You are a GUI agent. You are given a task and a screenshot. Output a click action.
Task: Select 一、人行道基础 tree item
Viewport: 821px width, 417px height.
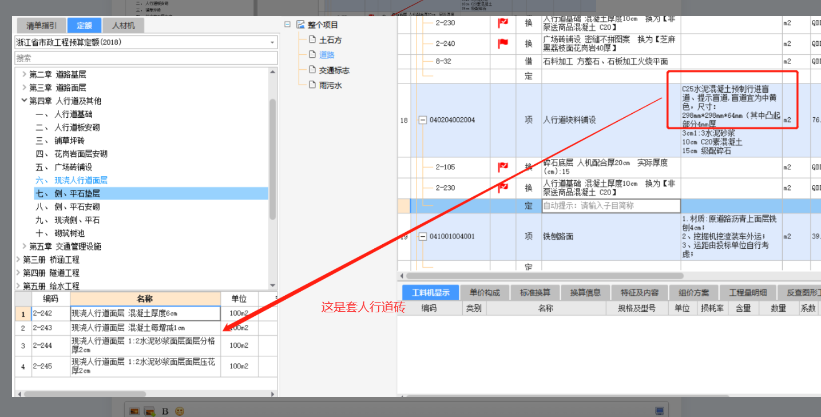64,114
